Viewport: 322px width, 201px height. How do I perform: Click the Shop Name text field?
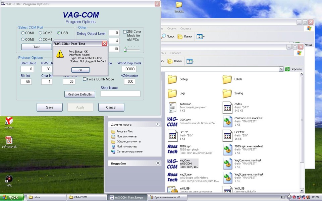120,94
